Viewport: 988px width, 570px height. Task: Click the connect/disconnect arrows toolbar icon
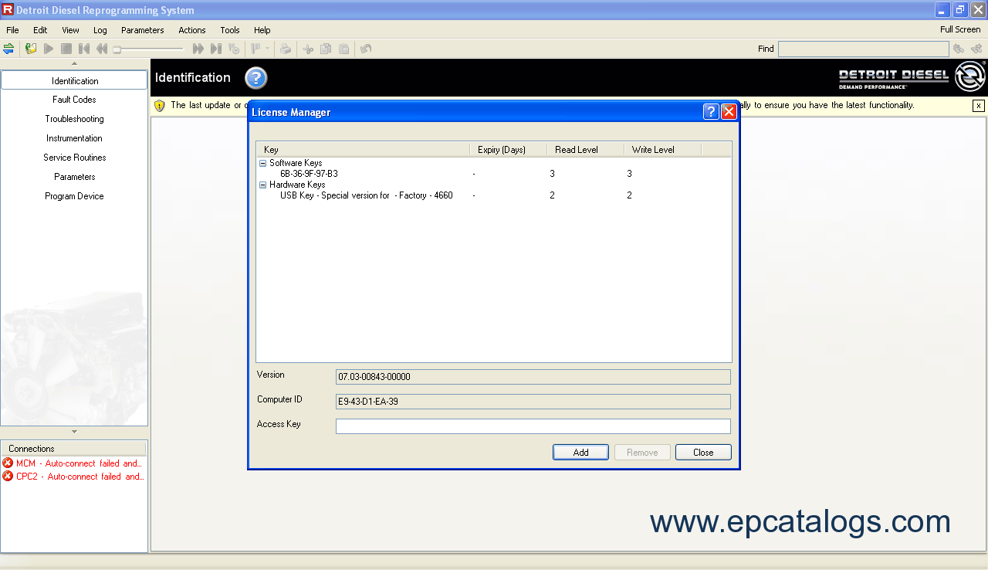pyautogui.click(x=8, y=49)
